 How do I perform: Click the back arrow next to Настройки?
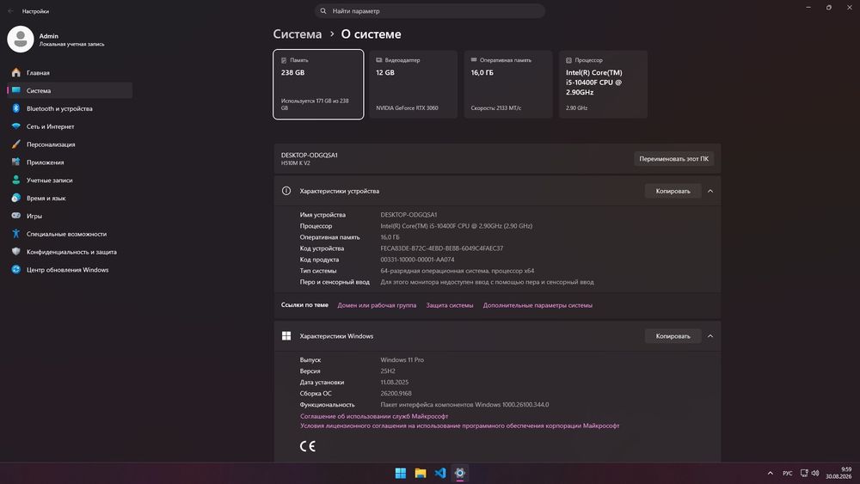(10, 11)
